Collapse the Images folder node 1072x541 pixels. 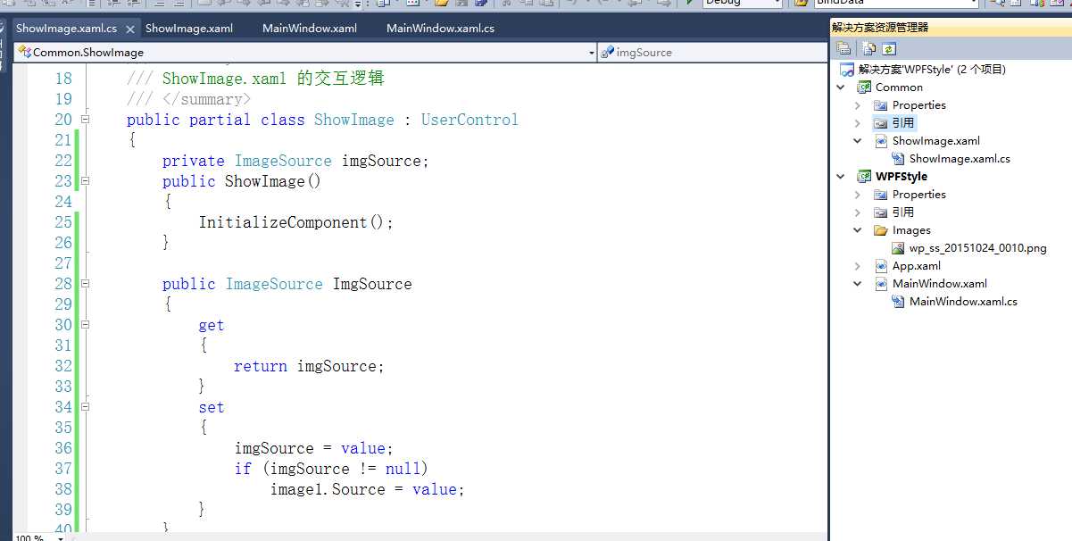tap(857, 229)
